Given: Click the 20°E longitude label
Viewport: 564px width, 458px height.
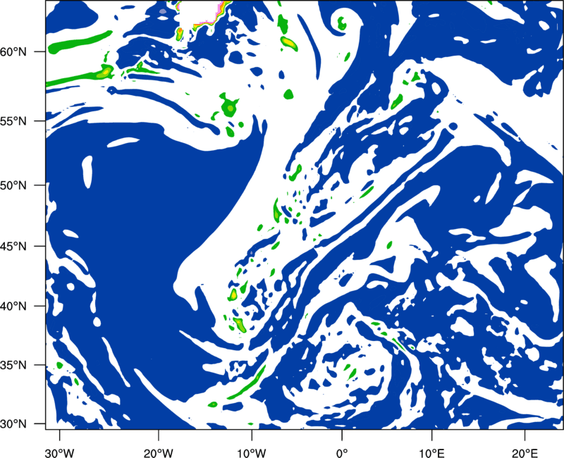Looking at the screenshot, I should click(x=525, y=453).
